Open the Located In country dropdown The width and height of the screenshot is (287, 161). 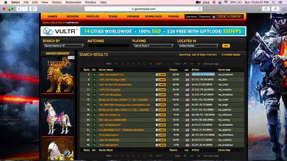pyautogui.click(x=198, y=46)
